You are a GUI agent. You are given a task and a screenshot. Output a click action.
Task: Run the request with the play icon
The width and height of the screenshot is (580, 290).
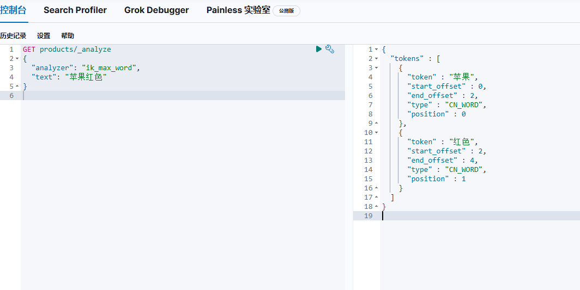(319, 49)
